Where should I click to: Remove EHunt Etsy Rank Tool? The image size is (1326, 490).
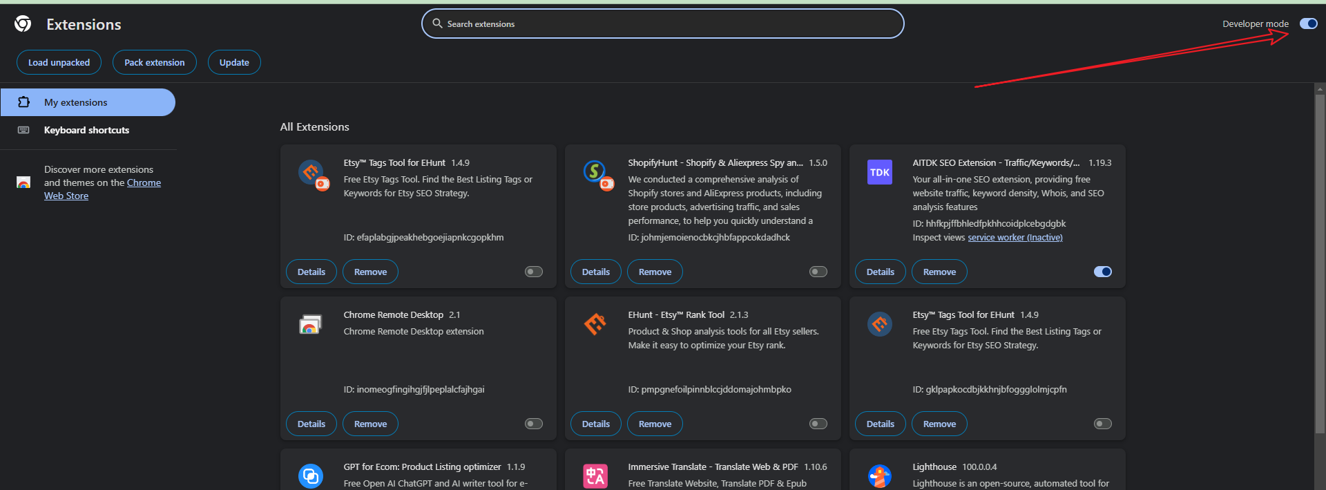[655, 424]
